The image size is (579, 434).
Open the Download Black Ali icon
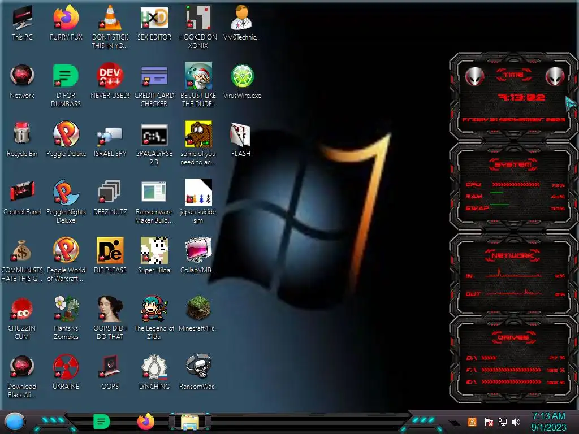22,376
